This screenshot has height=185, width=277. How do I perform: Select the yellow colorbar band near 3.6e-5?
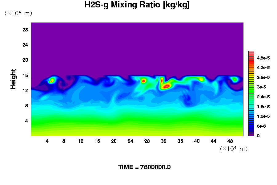(251, 77)
